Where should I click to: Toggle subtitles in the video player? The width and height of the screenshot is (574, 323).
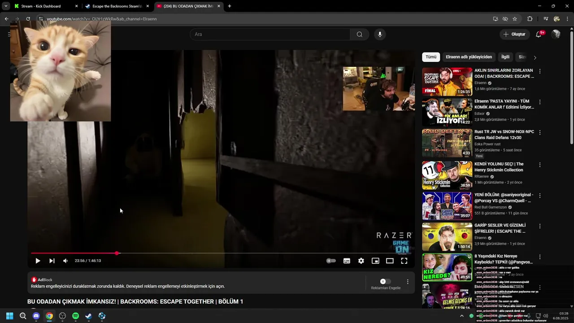347,261
